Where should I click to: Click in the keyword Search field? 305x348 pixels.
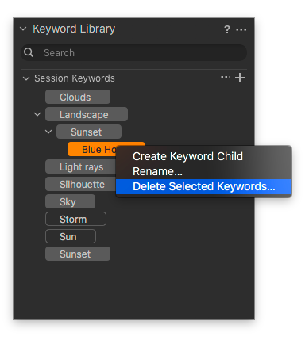[x=133, y=52]
